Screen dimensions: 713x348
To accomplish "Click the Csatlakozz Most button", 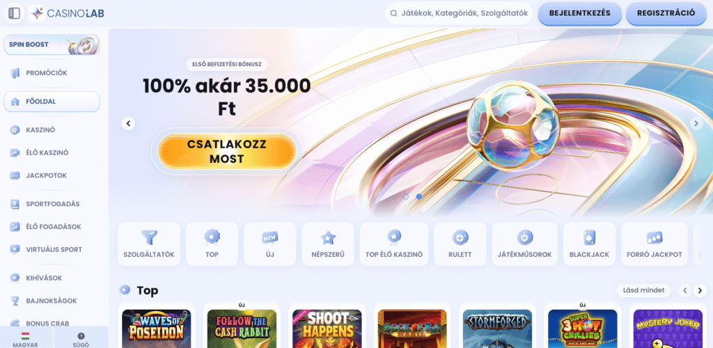I will [227, 152].
